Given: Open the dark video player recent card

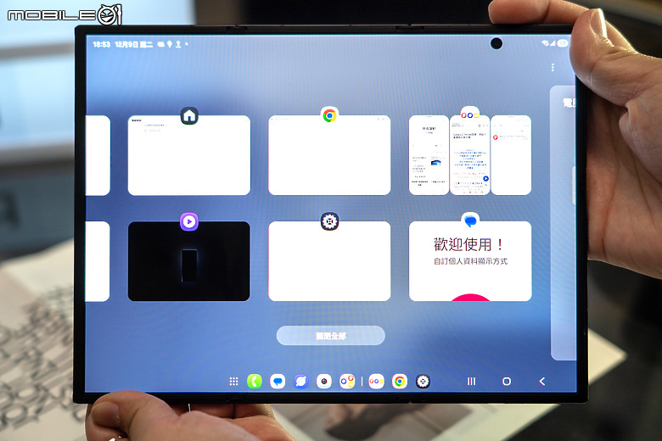Looking at the screenshot, I should coord(188,261).
